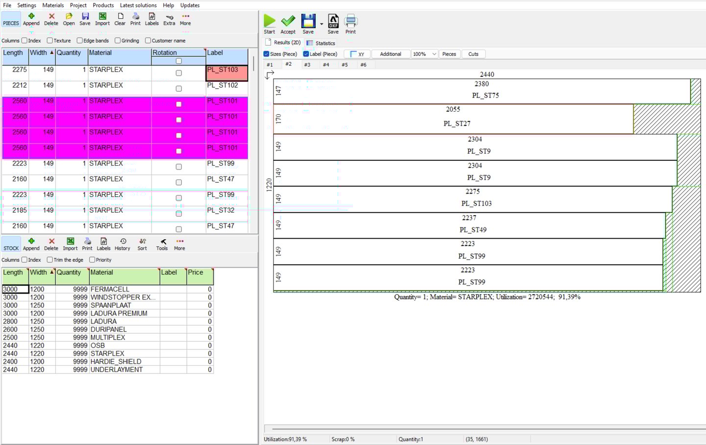Click the Cuts button
Viewport: 706px width, 445px height.
pyautogui.click(x=473, y=54)
